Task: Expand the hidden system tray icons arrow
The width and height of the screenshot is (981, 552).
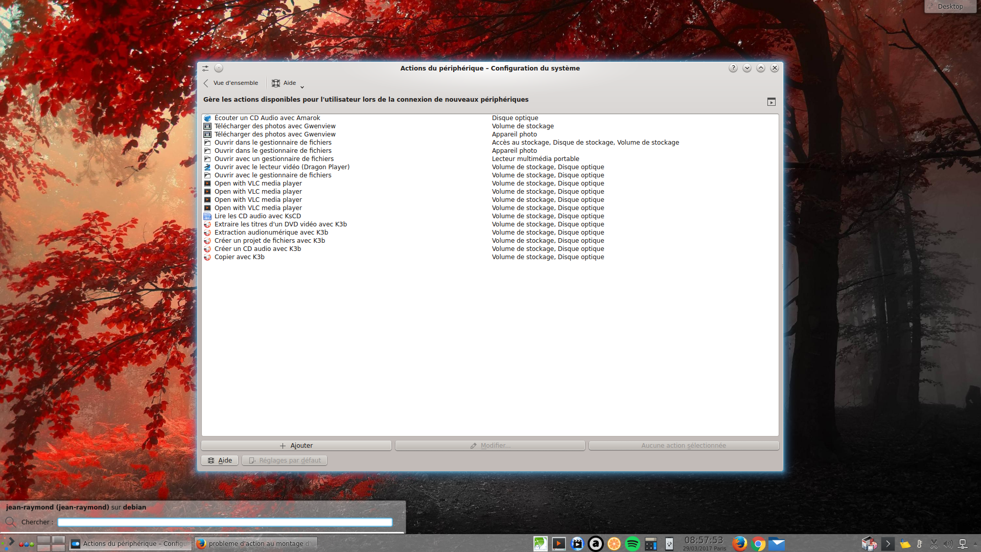Action: coord(975,544)
